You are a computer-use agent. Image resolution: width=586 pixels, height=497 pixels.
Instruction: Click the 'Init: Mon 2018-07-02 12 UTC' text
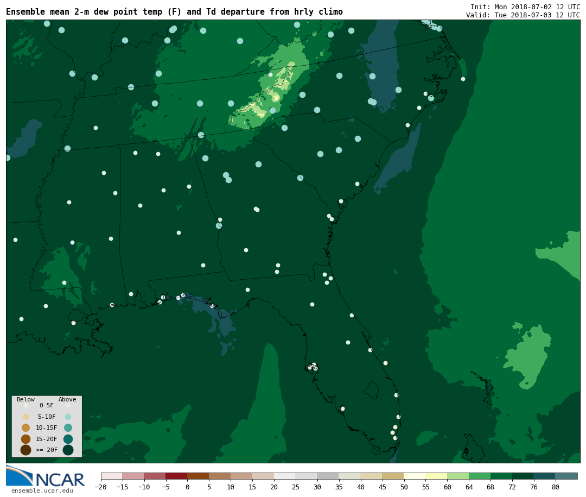click(525, 7)
